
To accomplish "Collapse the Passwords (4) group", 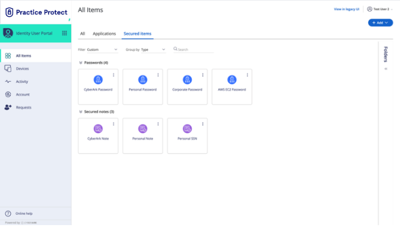I will 81,63.
